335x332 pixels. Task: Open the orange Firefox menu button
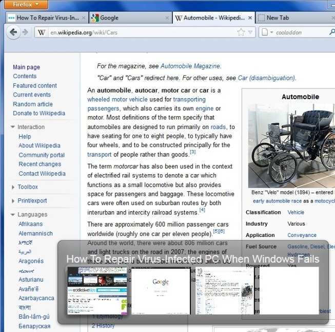click(26, 4)
